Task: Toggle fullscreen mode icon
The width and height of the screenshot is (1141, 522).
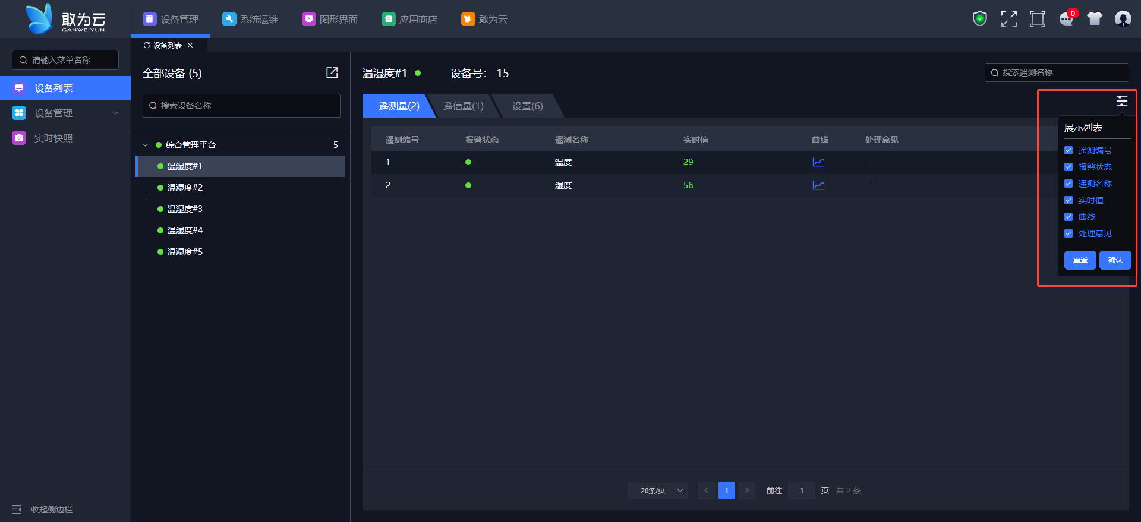Action: click(1008, 19)
